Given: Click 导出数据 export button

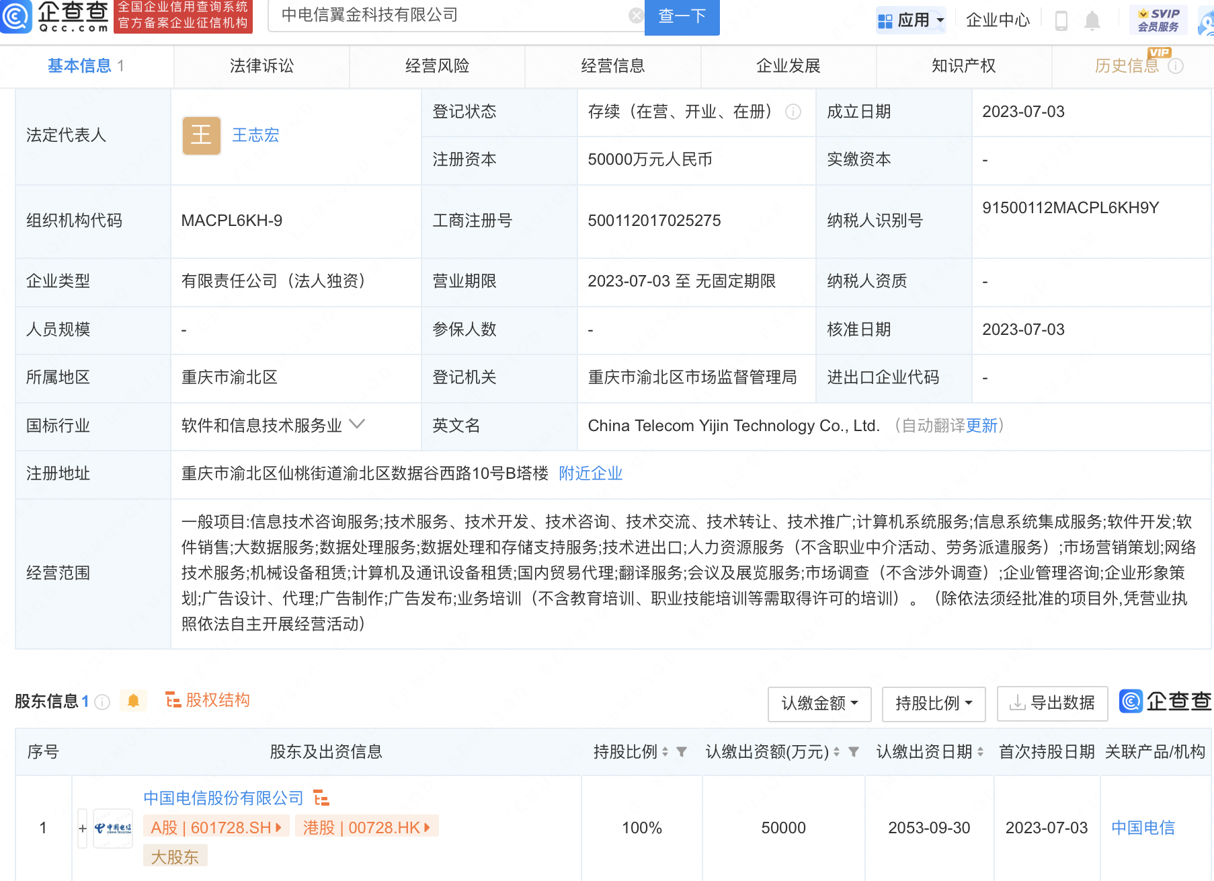Looking at the screenshot, I should click(1052, 703).
